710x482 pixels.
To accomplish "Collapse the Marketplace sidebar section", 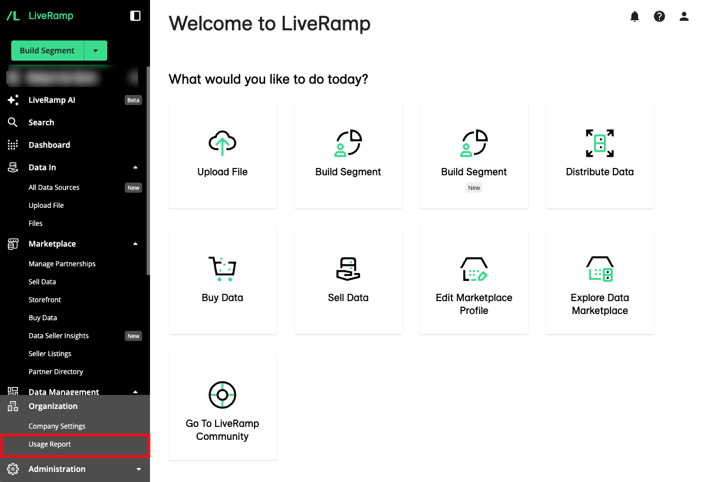I will click(135, 244).
